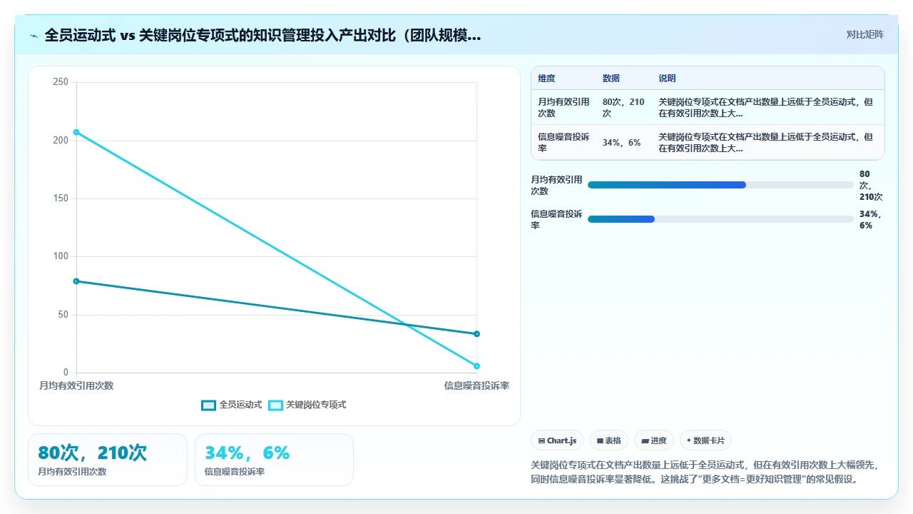The height and width of the screenshot is (514, 913).
Task: Open the 34%，6% data card
Action: [274, 460]
